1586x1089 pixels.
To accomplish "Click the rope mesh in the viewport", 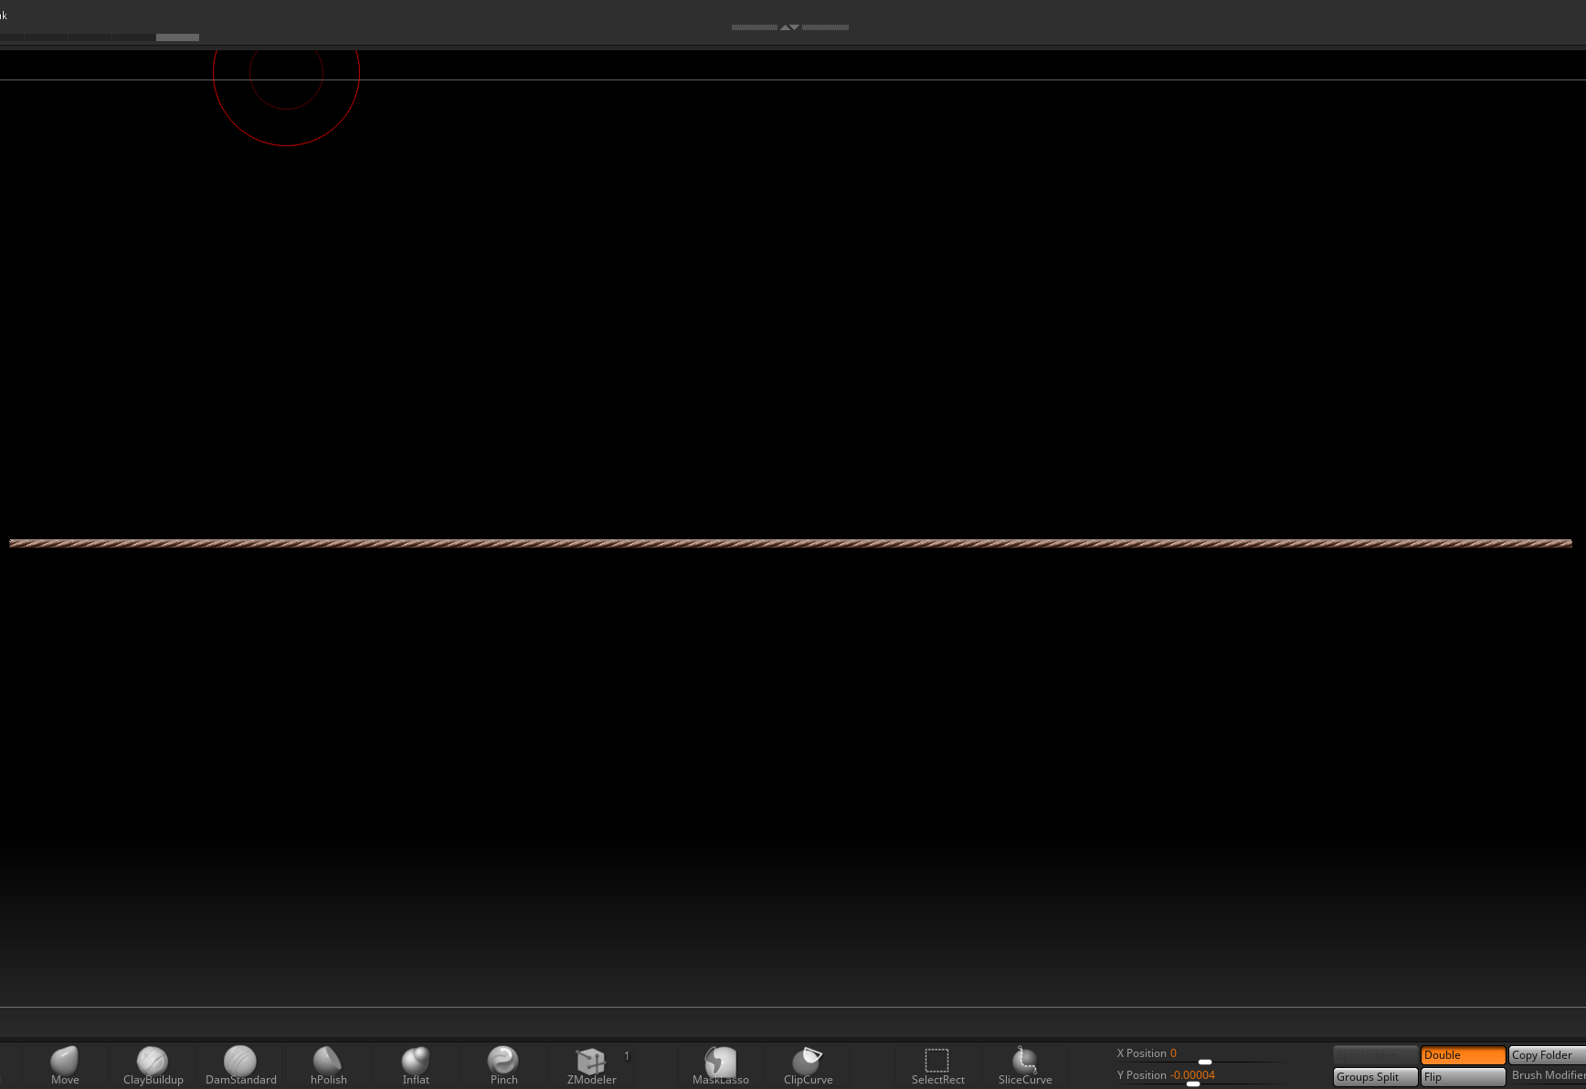I will (x=790, y=544).
